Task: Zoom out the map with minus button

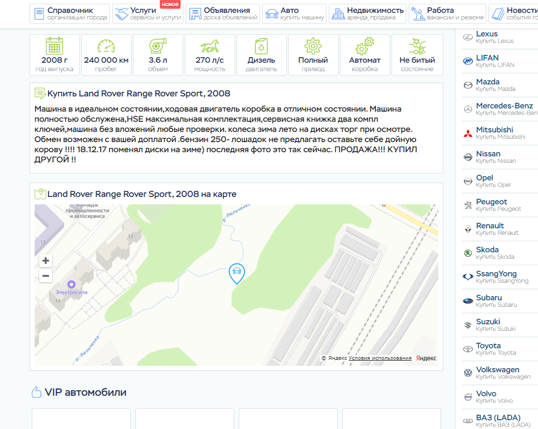Action: click(46, 276)
